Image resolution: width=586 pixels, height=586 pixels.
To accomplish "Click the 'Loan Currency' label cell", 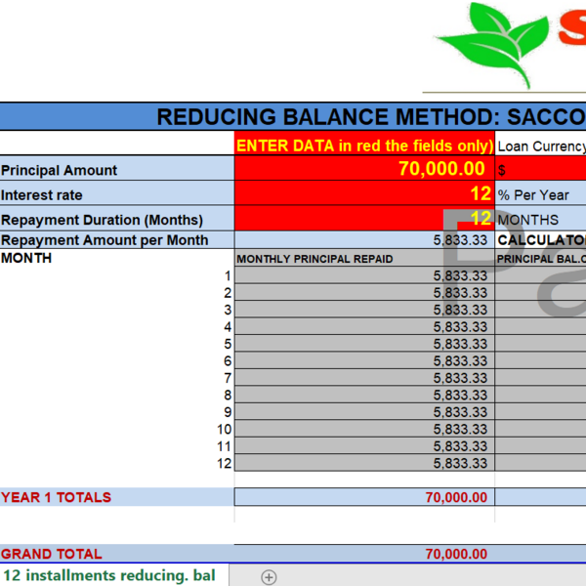I will click(540, 144).
